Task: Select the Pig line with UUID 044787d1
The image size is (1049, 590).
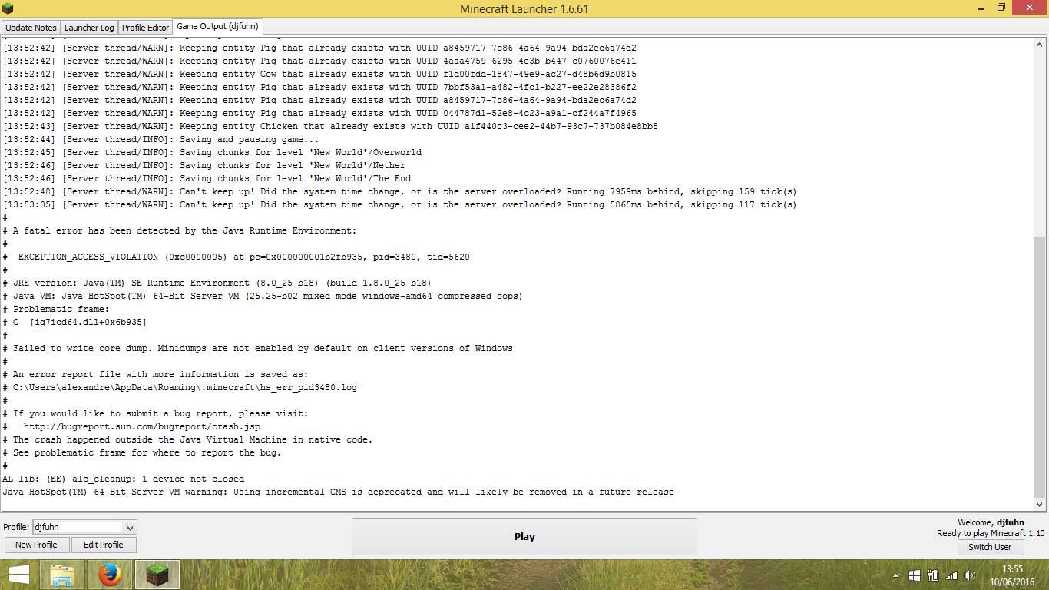Action: point(319,113)
